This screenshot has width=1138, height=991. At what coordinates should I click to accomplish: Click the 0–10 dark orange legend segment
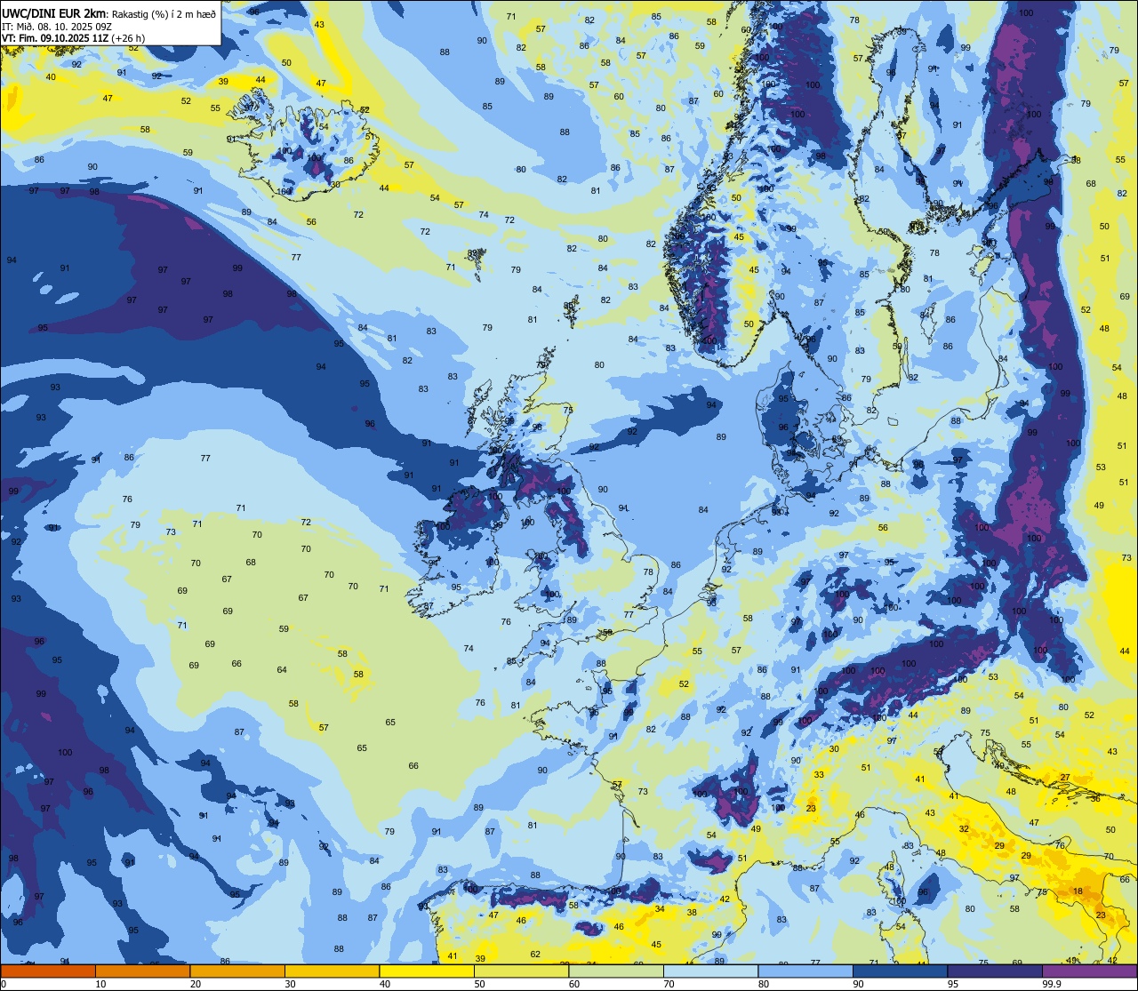(x=48, y=971)
